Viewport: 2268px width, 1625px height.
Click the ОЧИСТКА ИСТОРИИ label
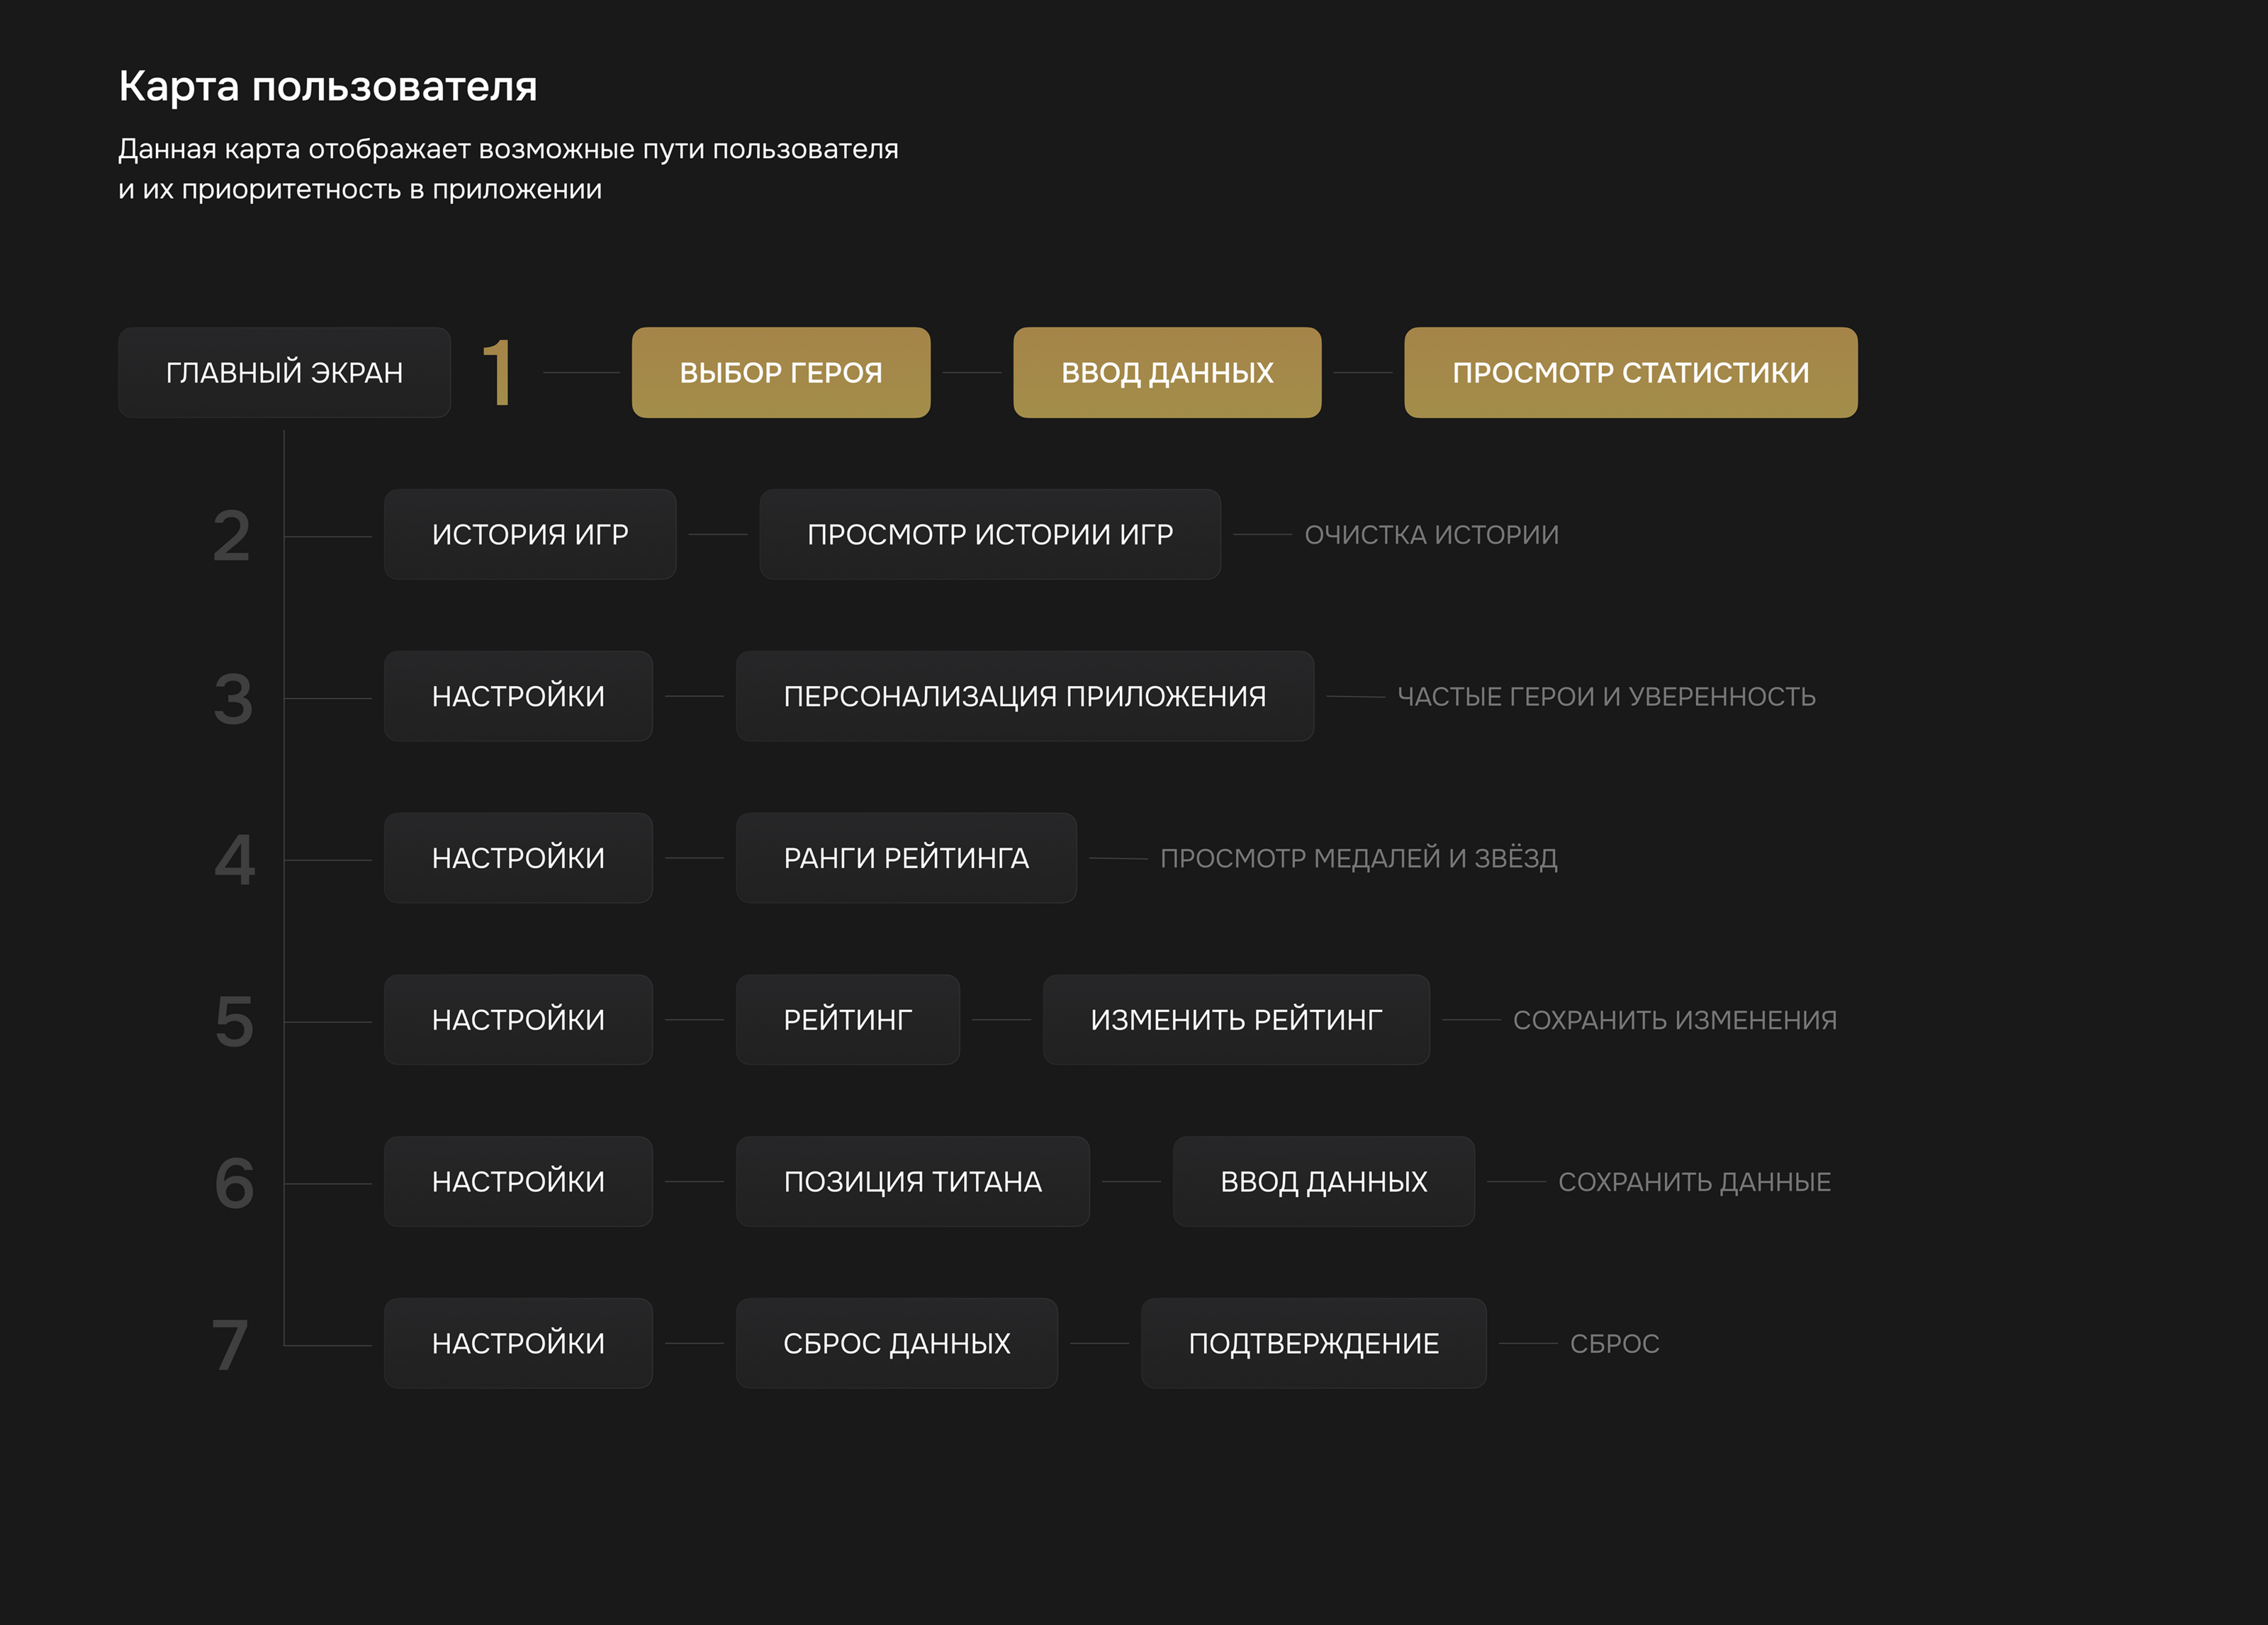pos(1431,535)
